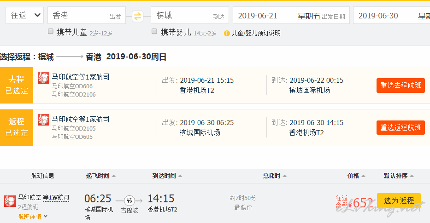Sort by 到达时间 column header

167,176
